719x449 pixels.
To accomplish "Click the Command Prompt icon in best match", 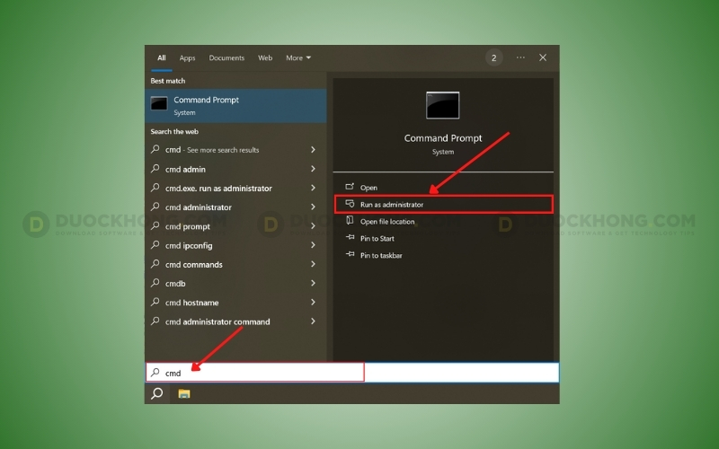I will click(159, 103).
